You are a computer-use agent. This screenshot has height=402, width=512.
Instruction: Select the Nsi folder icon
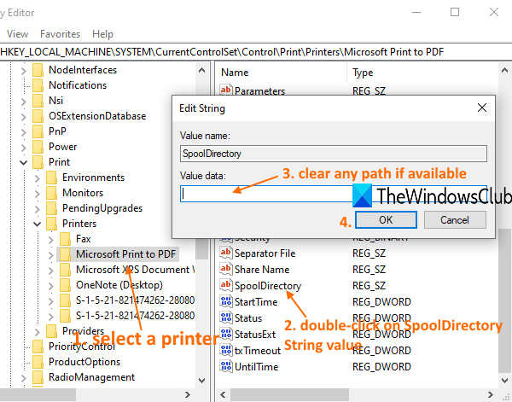coord(38,101)
